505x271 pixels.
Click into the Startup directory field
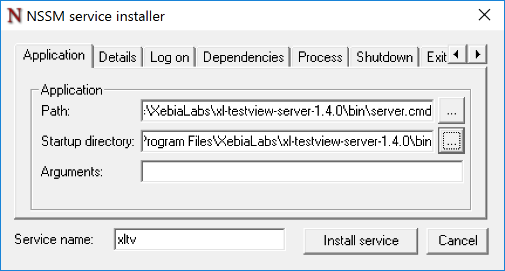coord(287,141)
